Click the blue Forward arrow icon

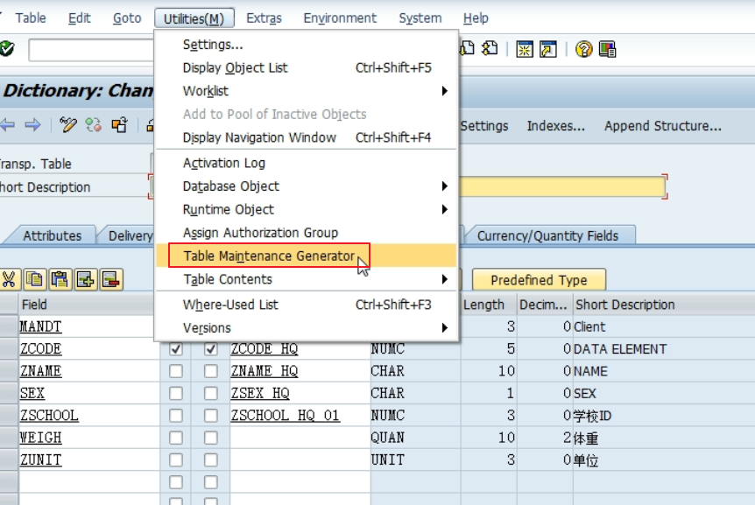[32, 125]
